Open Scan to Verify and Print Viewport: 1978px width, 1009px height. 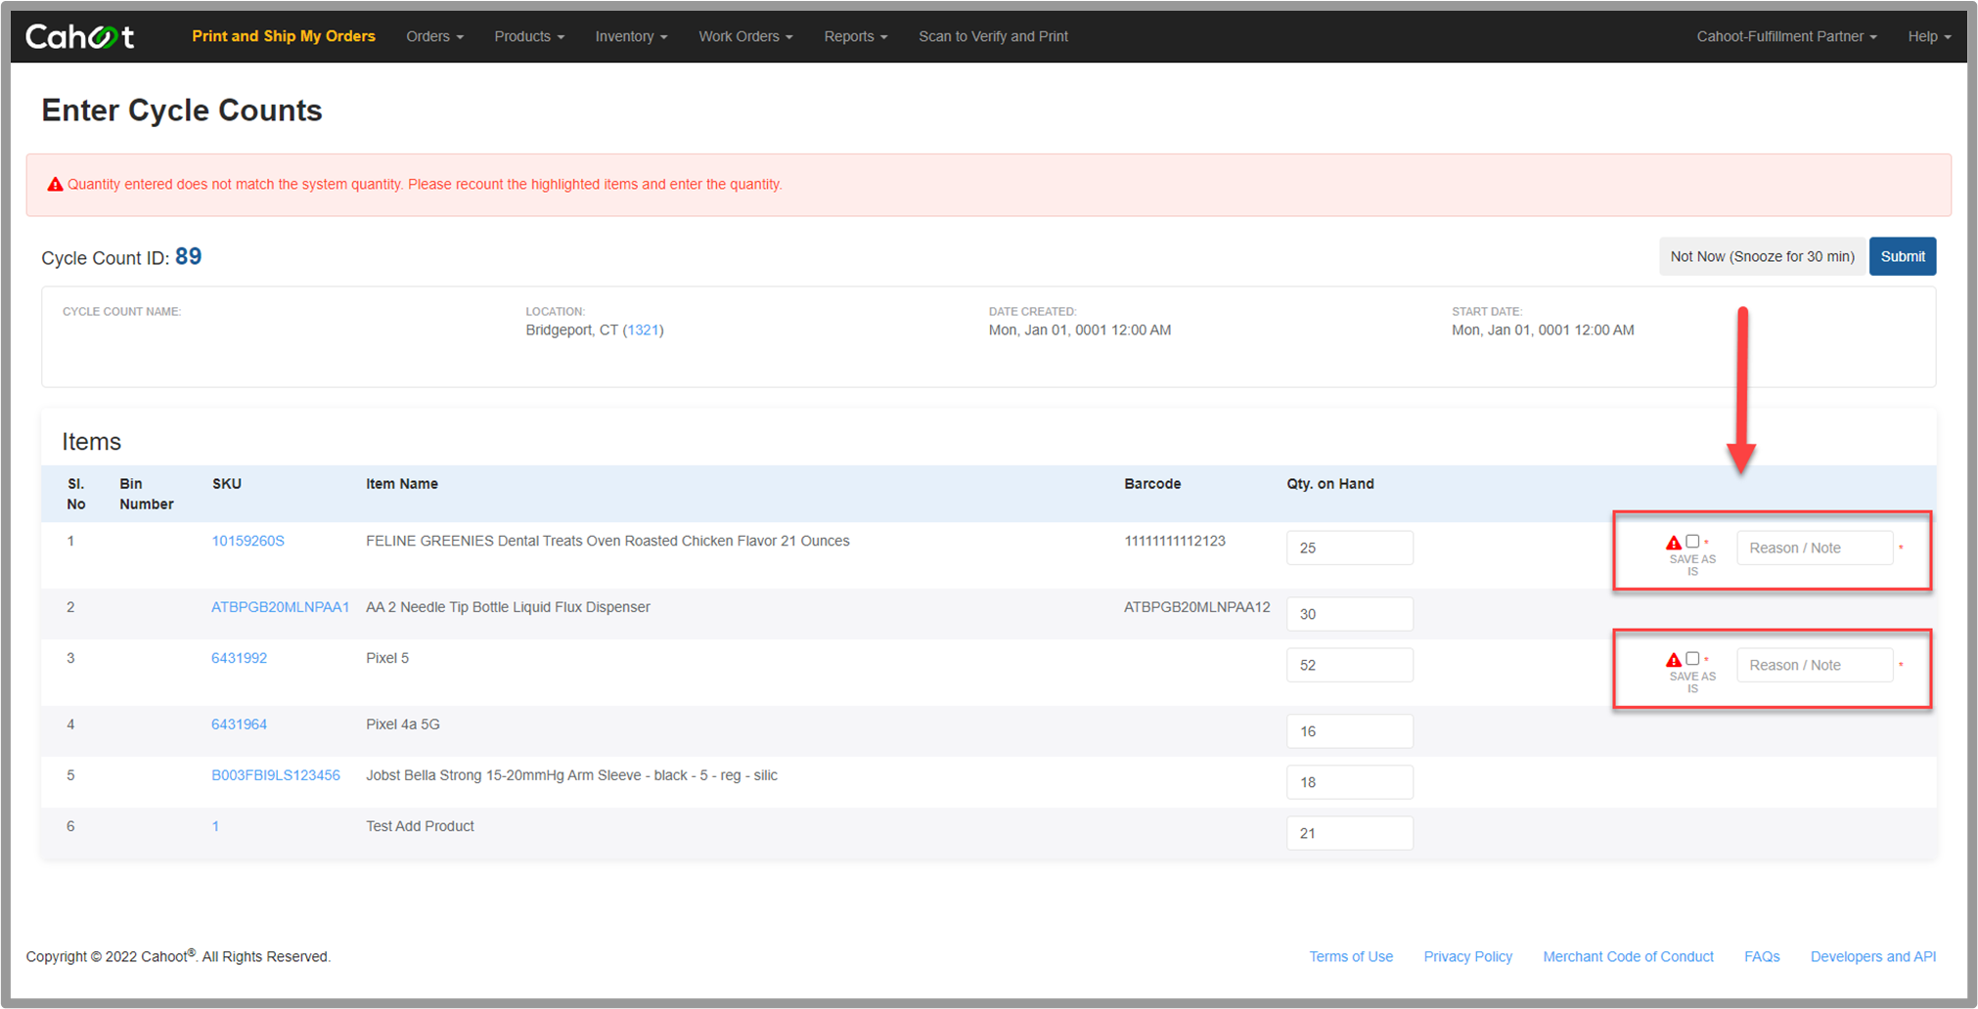click(x=993, y=36)
